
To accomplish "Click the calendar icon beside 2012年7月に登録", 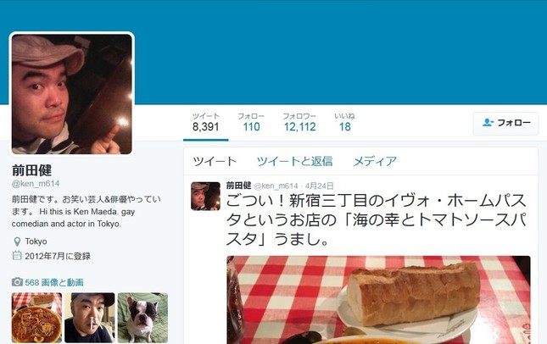I will click(17, 256).
